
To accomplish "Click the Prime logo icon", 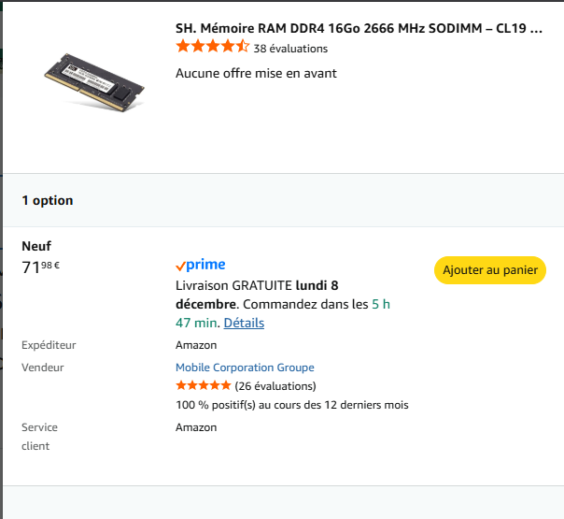I will (x=201, y=265).
